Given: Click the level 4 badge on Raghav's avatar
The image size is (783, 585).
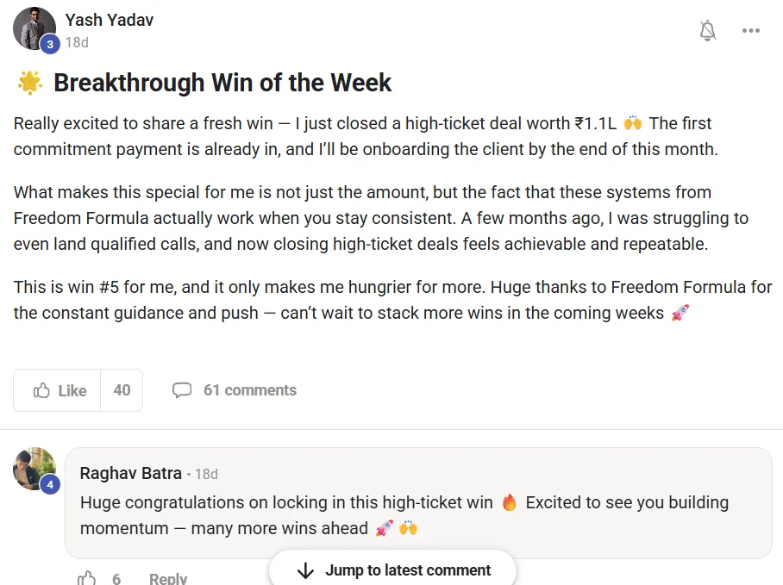Looking at the screenshot, I should point(49,482).
